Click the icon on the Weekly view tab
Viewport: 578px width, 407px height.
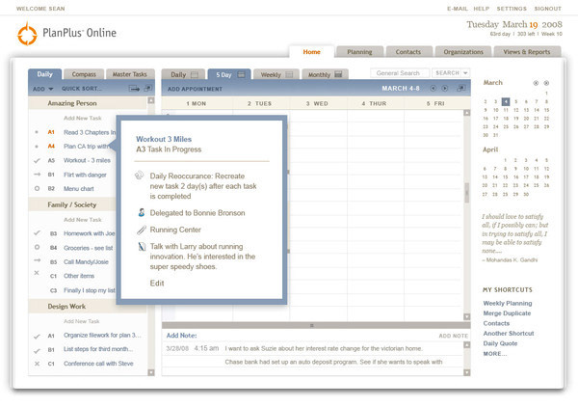point(289,74)
